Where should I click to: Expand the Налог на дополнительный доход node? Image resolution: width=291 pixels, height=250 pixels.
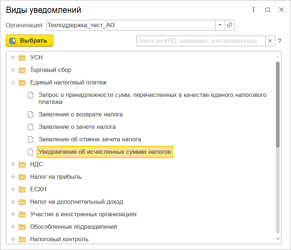pyautogui.click(x=13, y=202)
